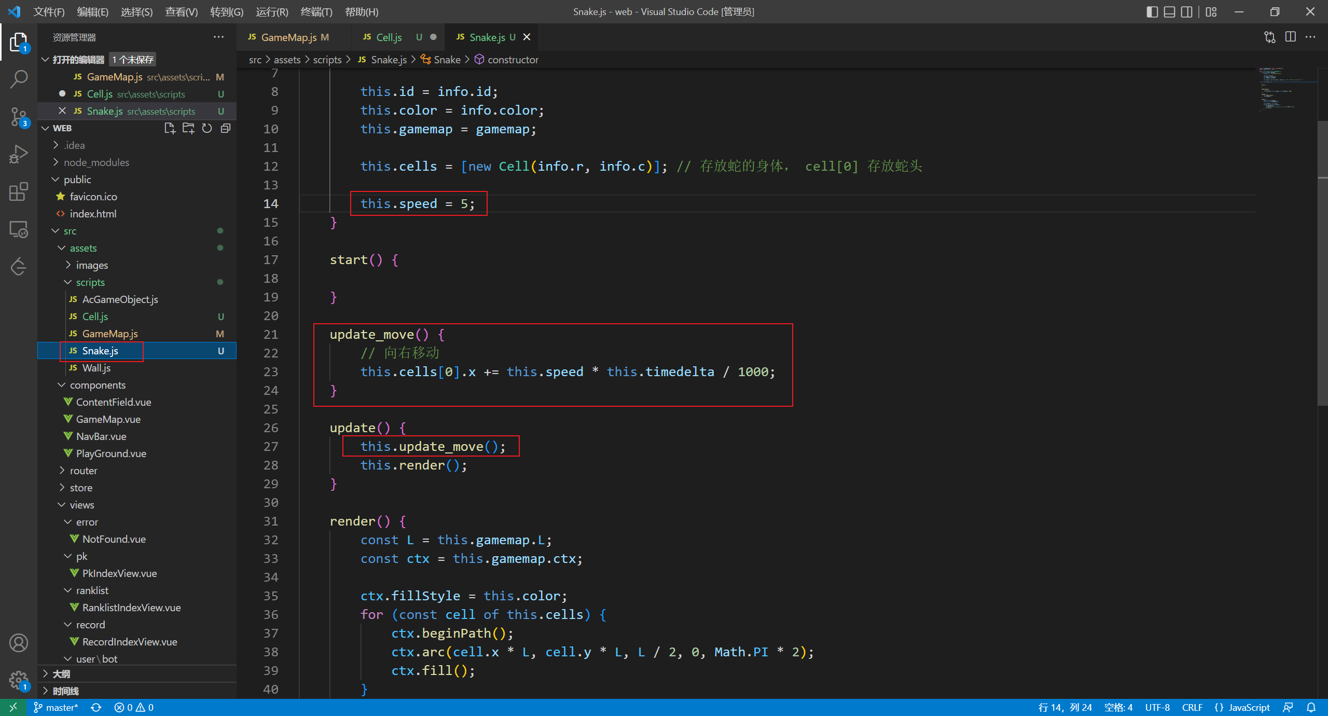The image size is (1328, 716).
Task: Refresh the explorer file tree
Action: (x=207, y=128)
